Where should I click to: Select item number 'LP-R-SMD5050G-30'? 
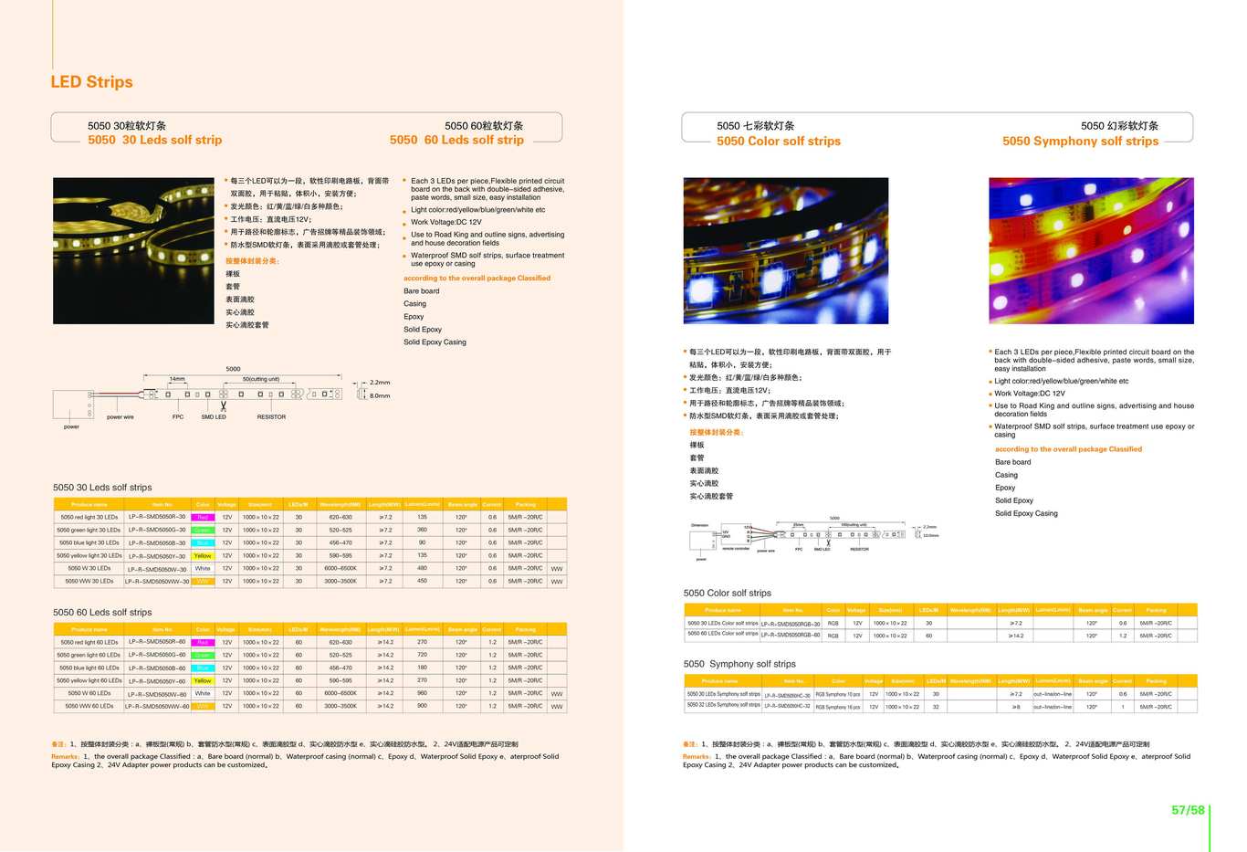point(157,530)
